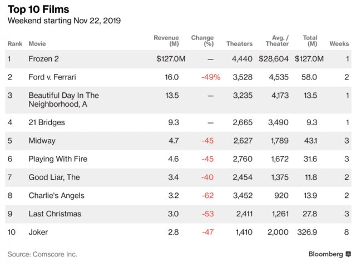
Task: Click the Source: Comscore Inc. text
Action: click(x=42, y=254)
